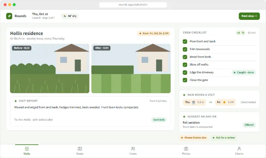The height and width of the screenshot is (158, 266).
Task: Click the Mower blades due chip
Action: tap(194, 137)
